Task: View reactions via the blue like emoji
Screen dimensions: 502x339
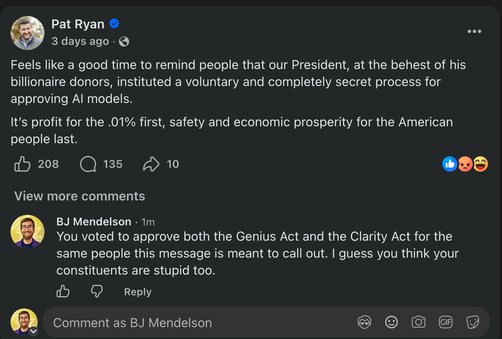Action: (x=450, y=164)
